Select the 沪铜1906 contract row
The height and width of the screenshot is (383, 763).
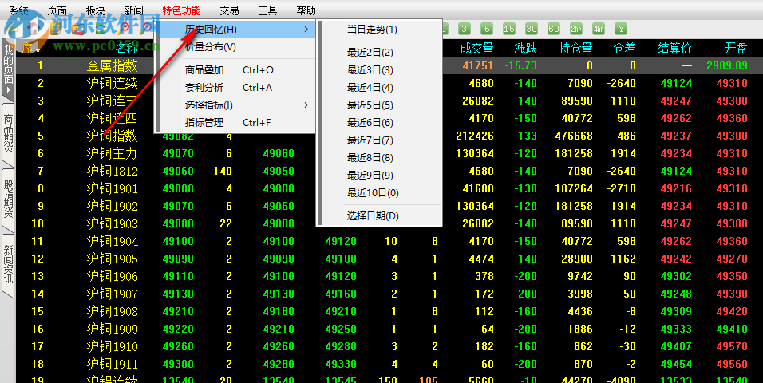[x=389, y=276]
